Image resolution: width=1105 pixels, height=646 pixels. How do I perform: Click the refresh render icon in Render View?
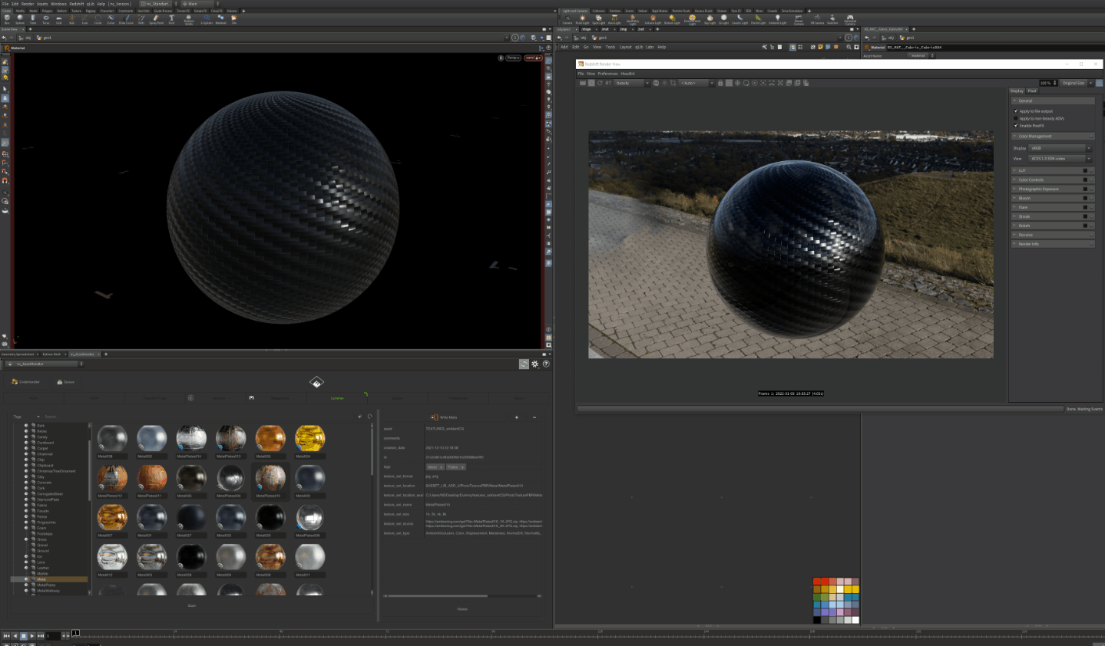[x=600, y=83]
